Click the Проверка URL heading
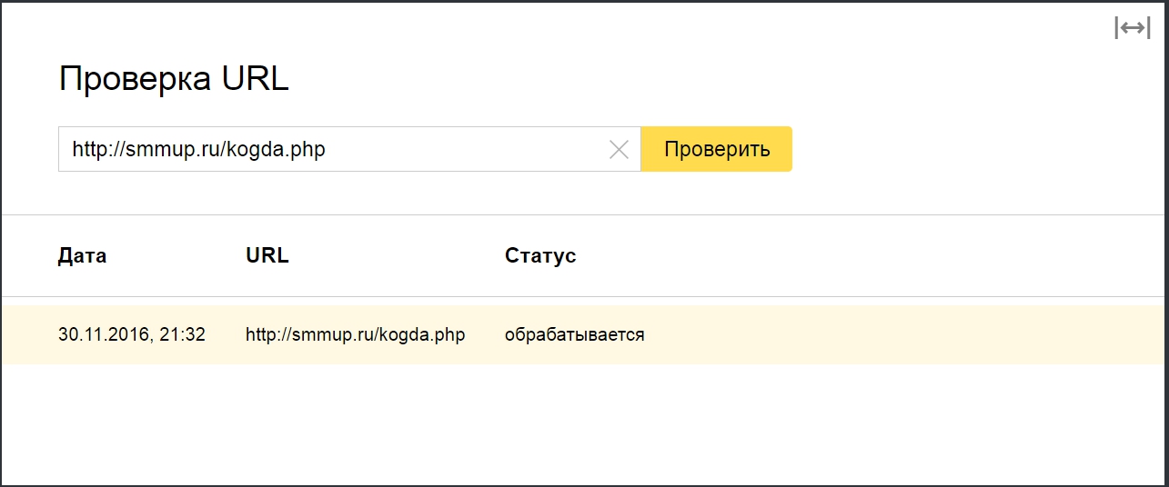Screen dimensions: 1169x487 pos(174,79)
